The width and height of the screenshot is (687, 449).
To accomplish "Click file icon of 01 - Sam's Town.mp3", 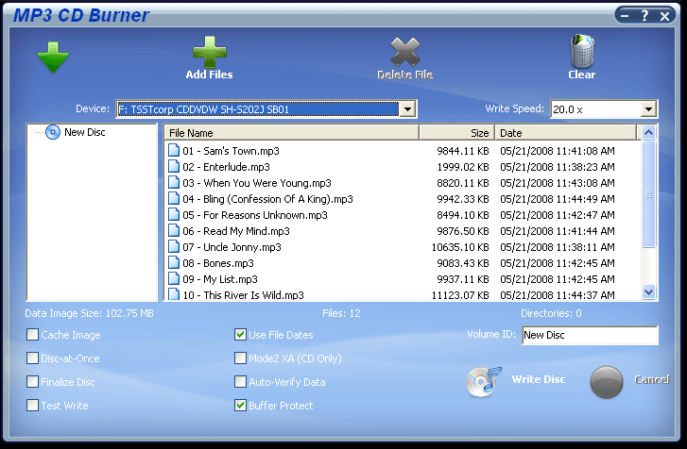I will [174, 150].
